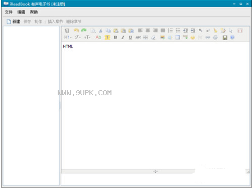Image resolution: width=252 pixels, height=188 pixels.
Task: Open the H1 heading dropdown
Action: 68,37
